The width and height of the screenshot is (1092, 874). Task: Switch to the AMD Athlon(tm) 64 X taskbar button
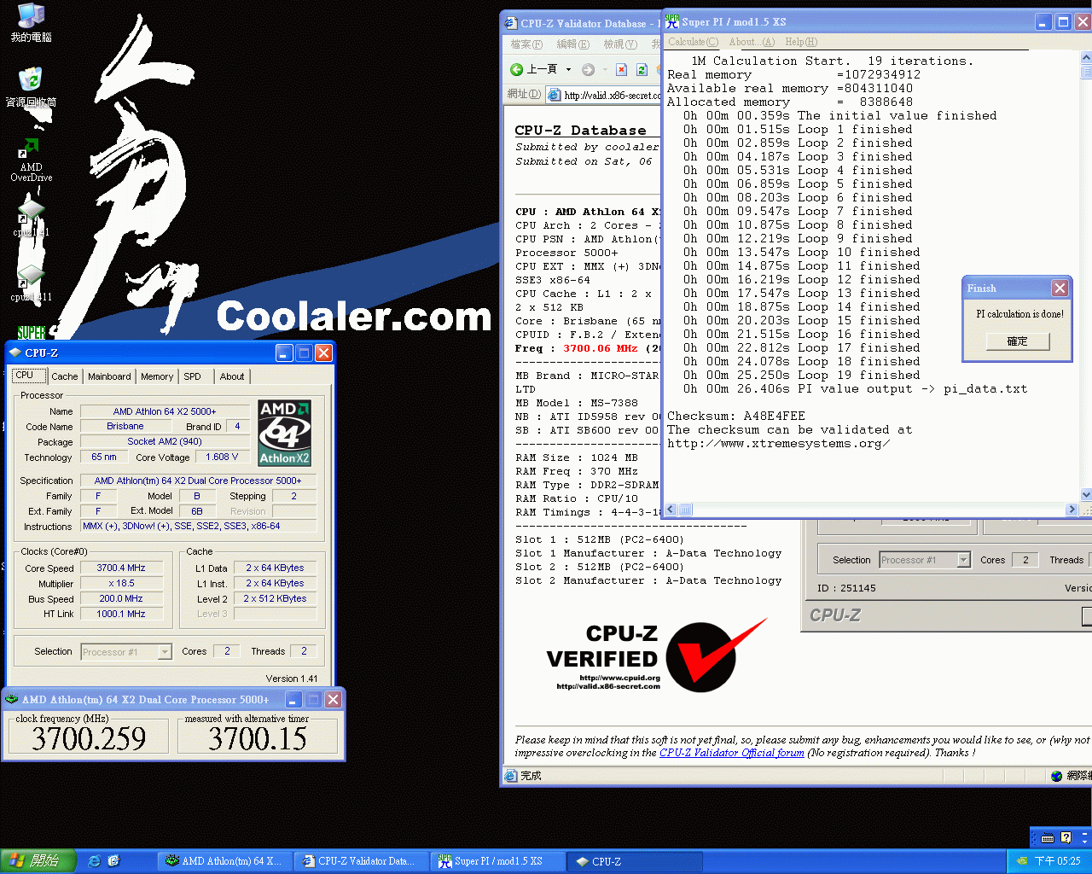tap(225, 861)
